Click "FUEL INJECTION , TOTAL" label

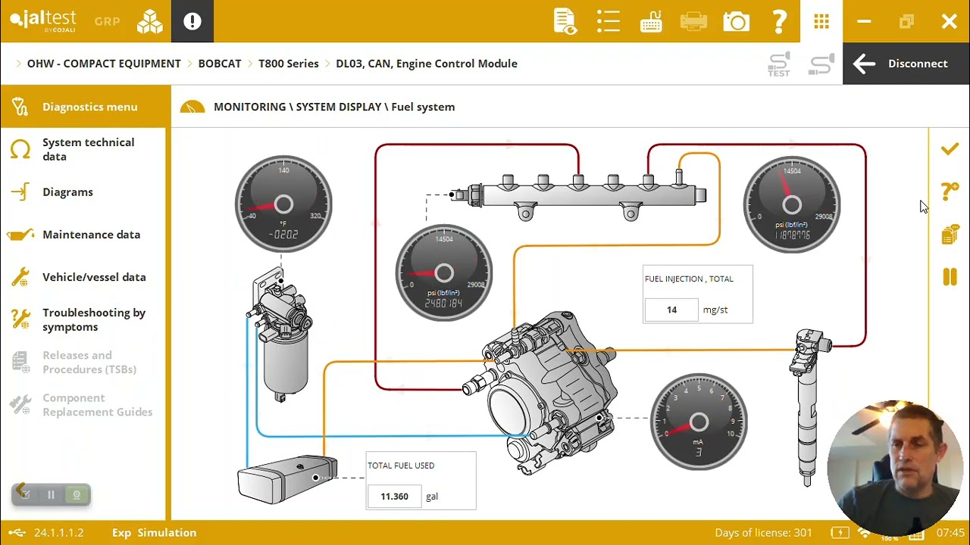[x=689, y=279]
